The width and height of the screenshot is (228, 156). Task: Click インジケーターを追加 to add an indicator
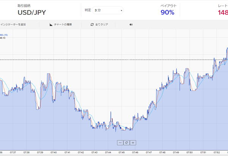13,24
